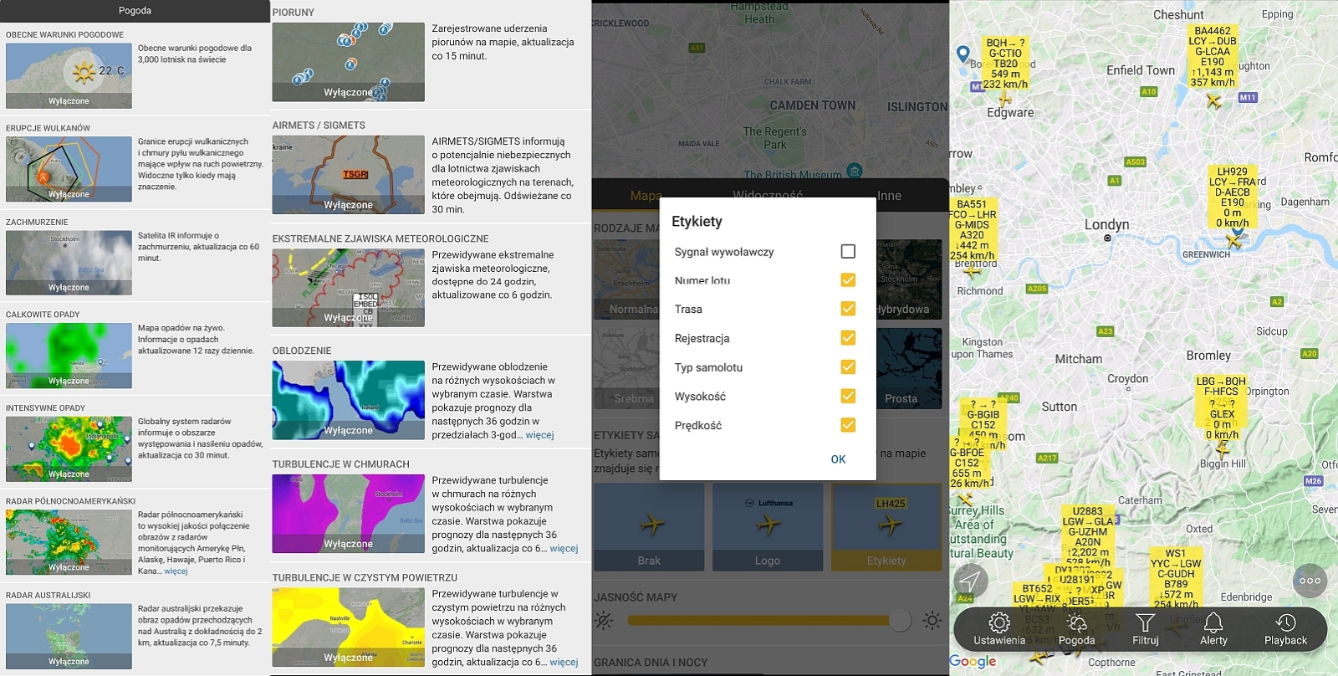Choose the Logo aircraft label option
The width and height of the screenshot is (1338, 676).
[768, 528]
